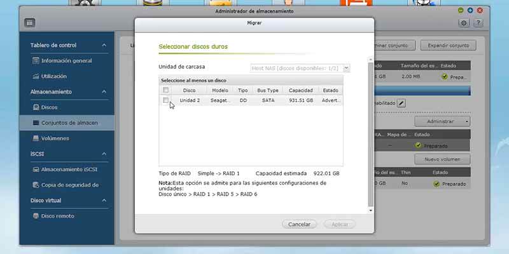Click the Aplicar button
Viewport: 509px width, 254px height.
click(x=340, y=224)
